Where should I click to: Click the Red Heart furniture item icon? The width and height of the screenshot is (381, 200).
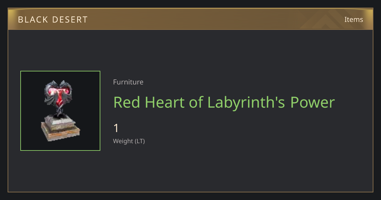point(60,111)
